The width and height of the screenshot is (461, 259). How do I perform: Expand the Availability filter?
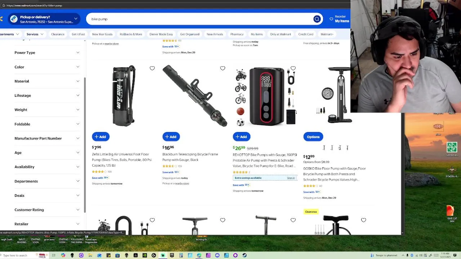pos(47,167)
